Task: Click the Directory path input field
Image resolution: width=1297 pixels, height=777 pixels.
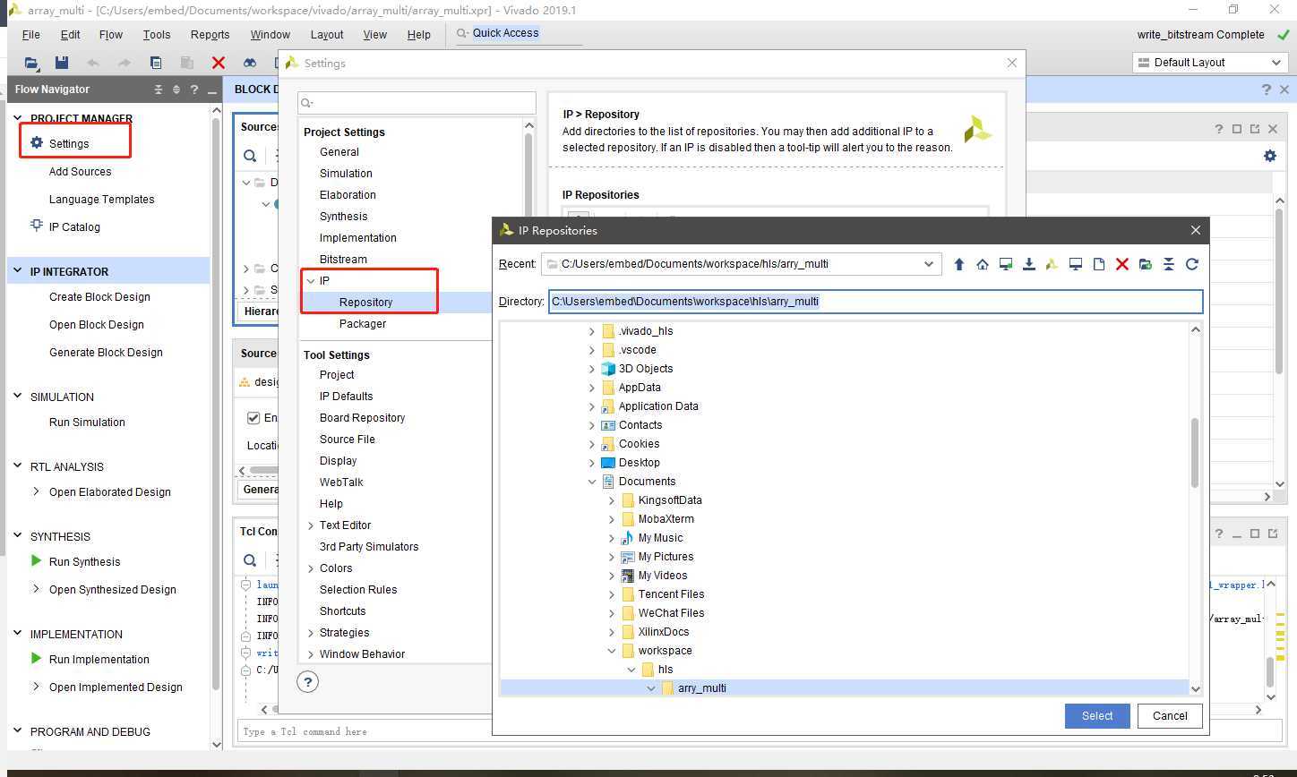Action: [875, 302]
